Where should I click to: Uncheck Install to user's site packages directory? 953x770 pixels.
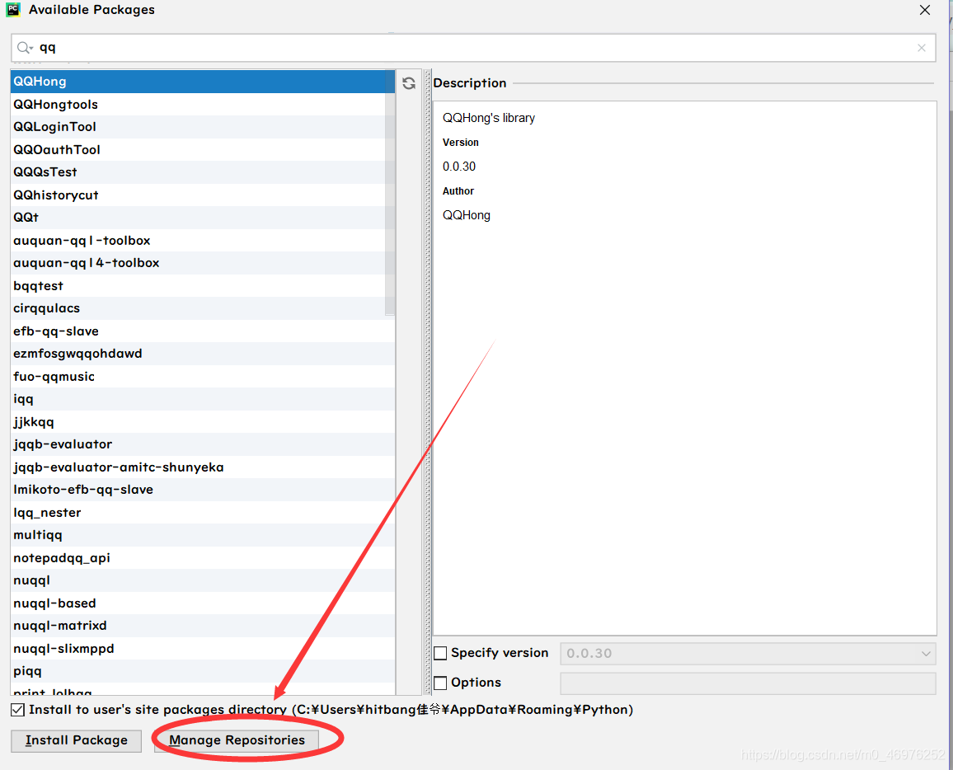[x=17, y=710]
